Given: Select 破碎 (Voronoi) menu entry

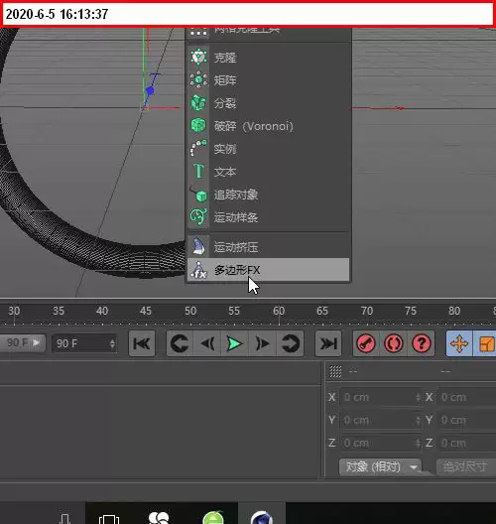Looking at the screenshot, I should pos(268,126).
